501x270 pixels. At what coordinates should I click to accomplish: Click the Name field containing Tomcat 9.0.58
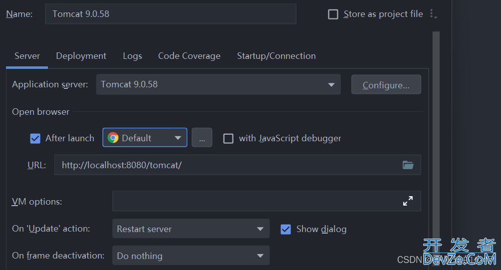coord(171,14)
